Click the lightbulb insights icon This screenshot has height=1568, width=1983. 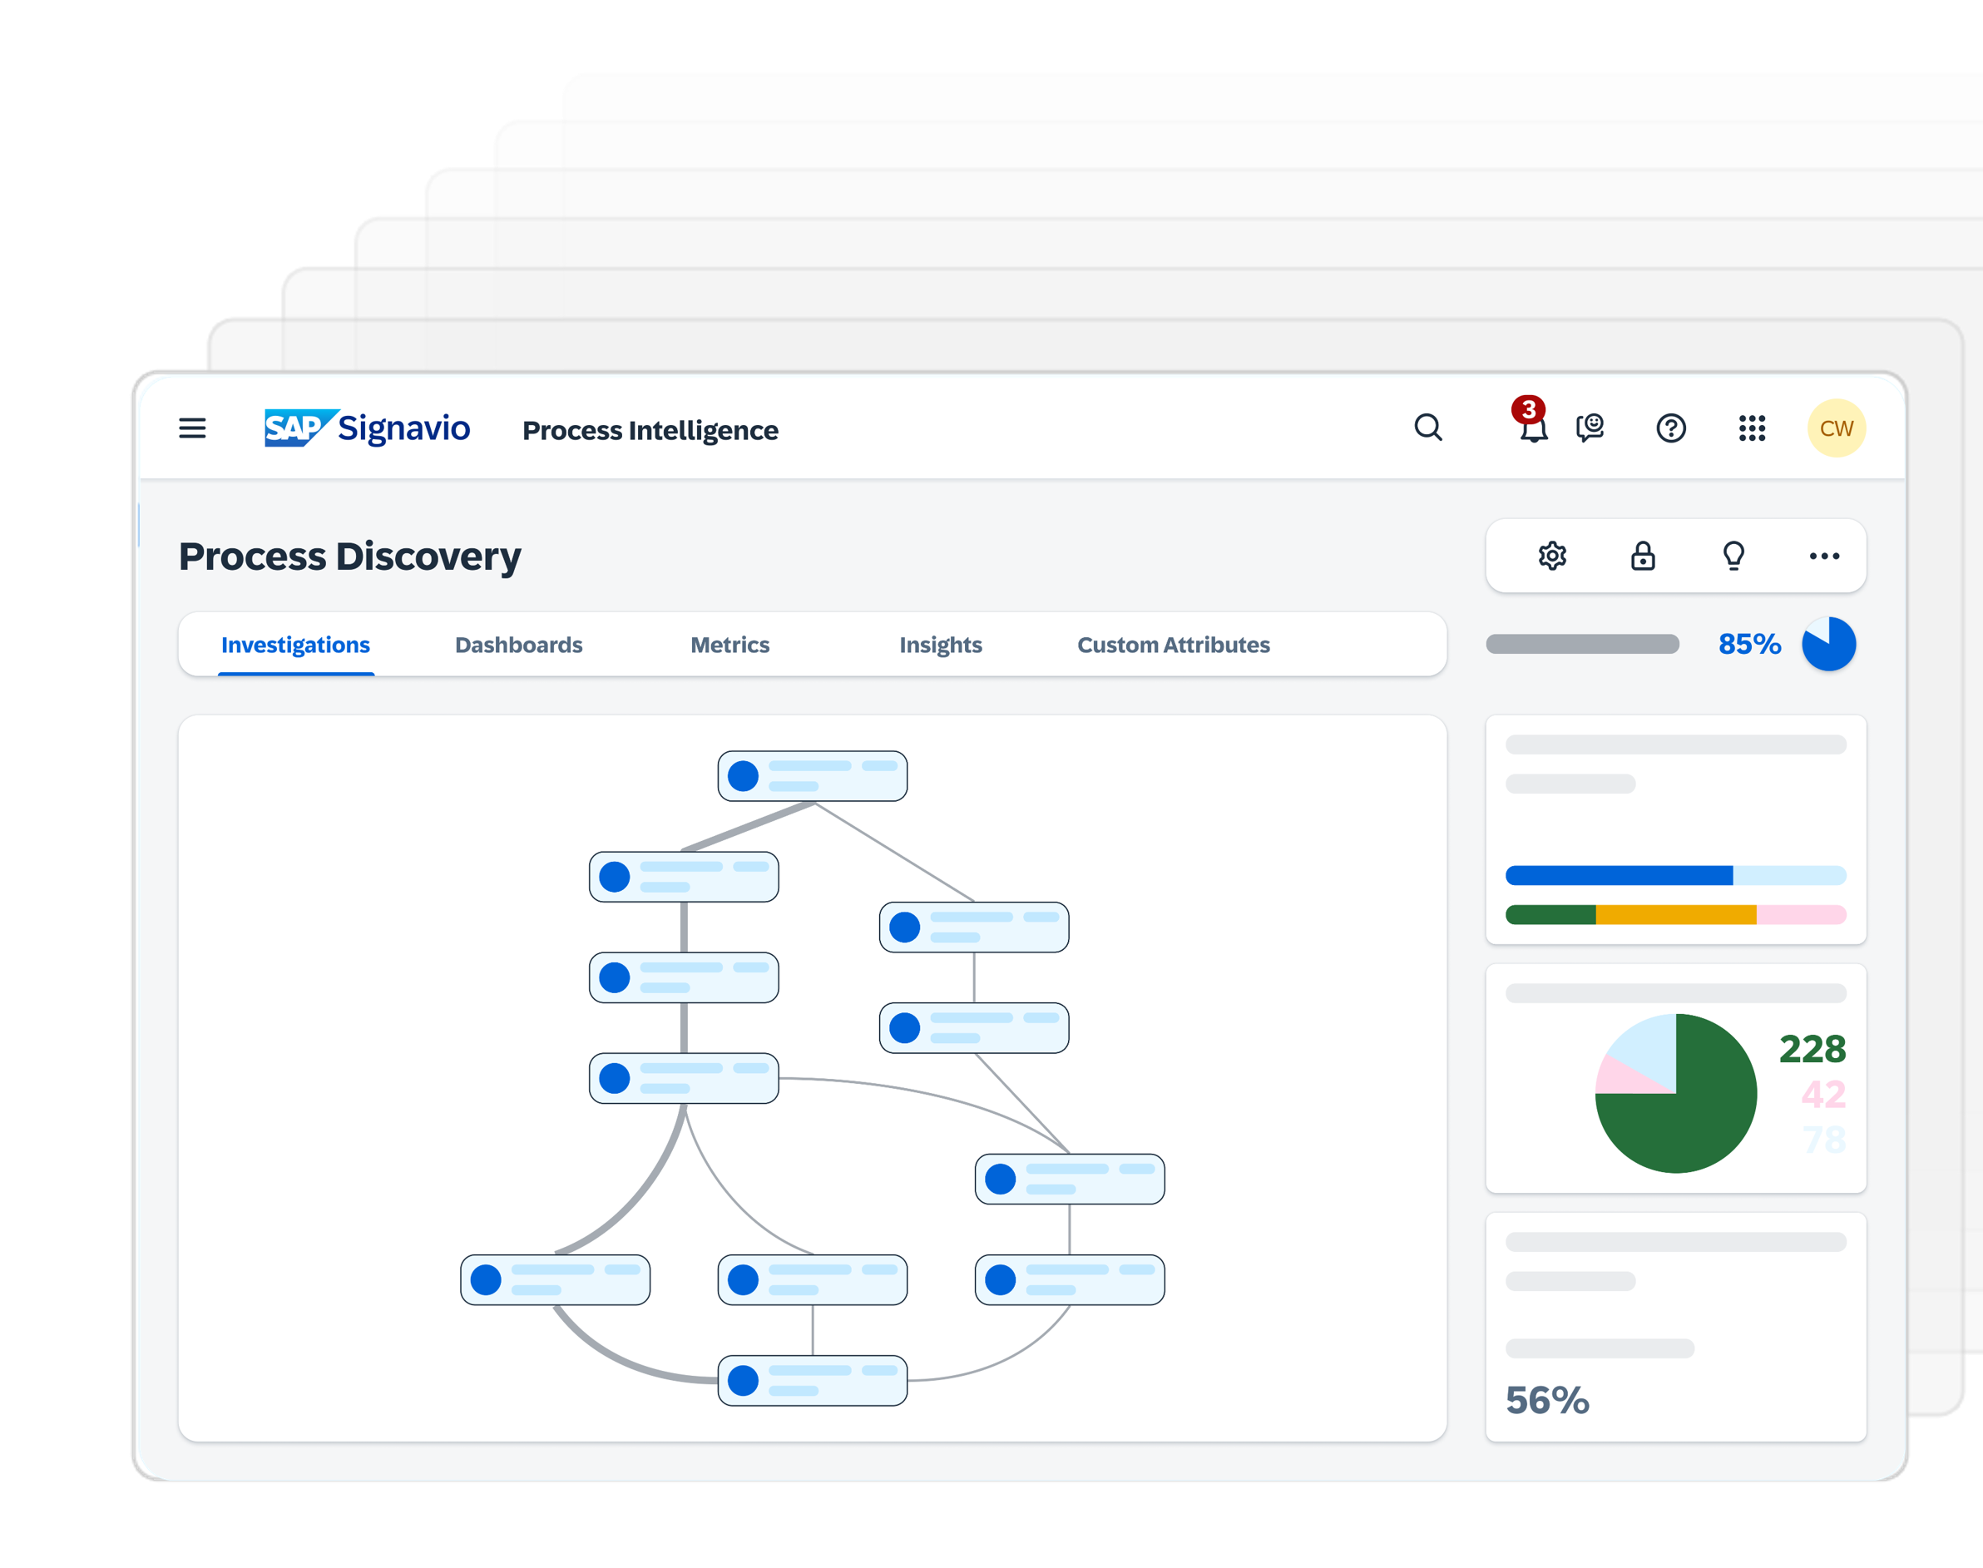pos(1733,556)
